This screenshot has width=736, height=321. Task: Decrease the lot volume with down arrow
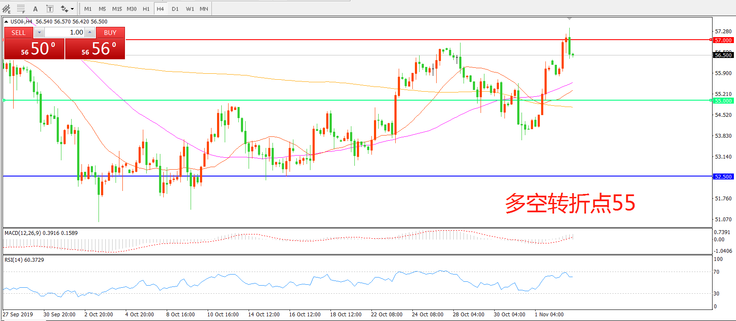pyautogui.click(x=39, y=32)
